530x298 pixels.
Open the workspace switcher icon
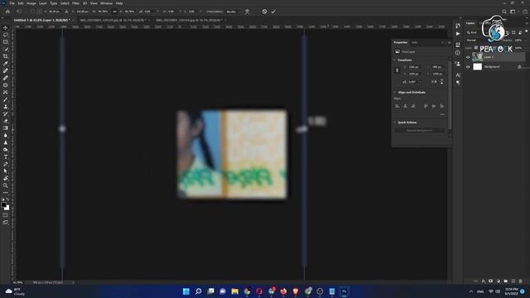click(513, 12)
